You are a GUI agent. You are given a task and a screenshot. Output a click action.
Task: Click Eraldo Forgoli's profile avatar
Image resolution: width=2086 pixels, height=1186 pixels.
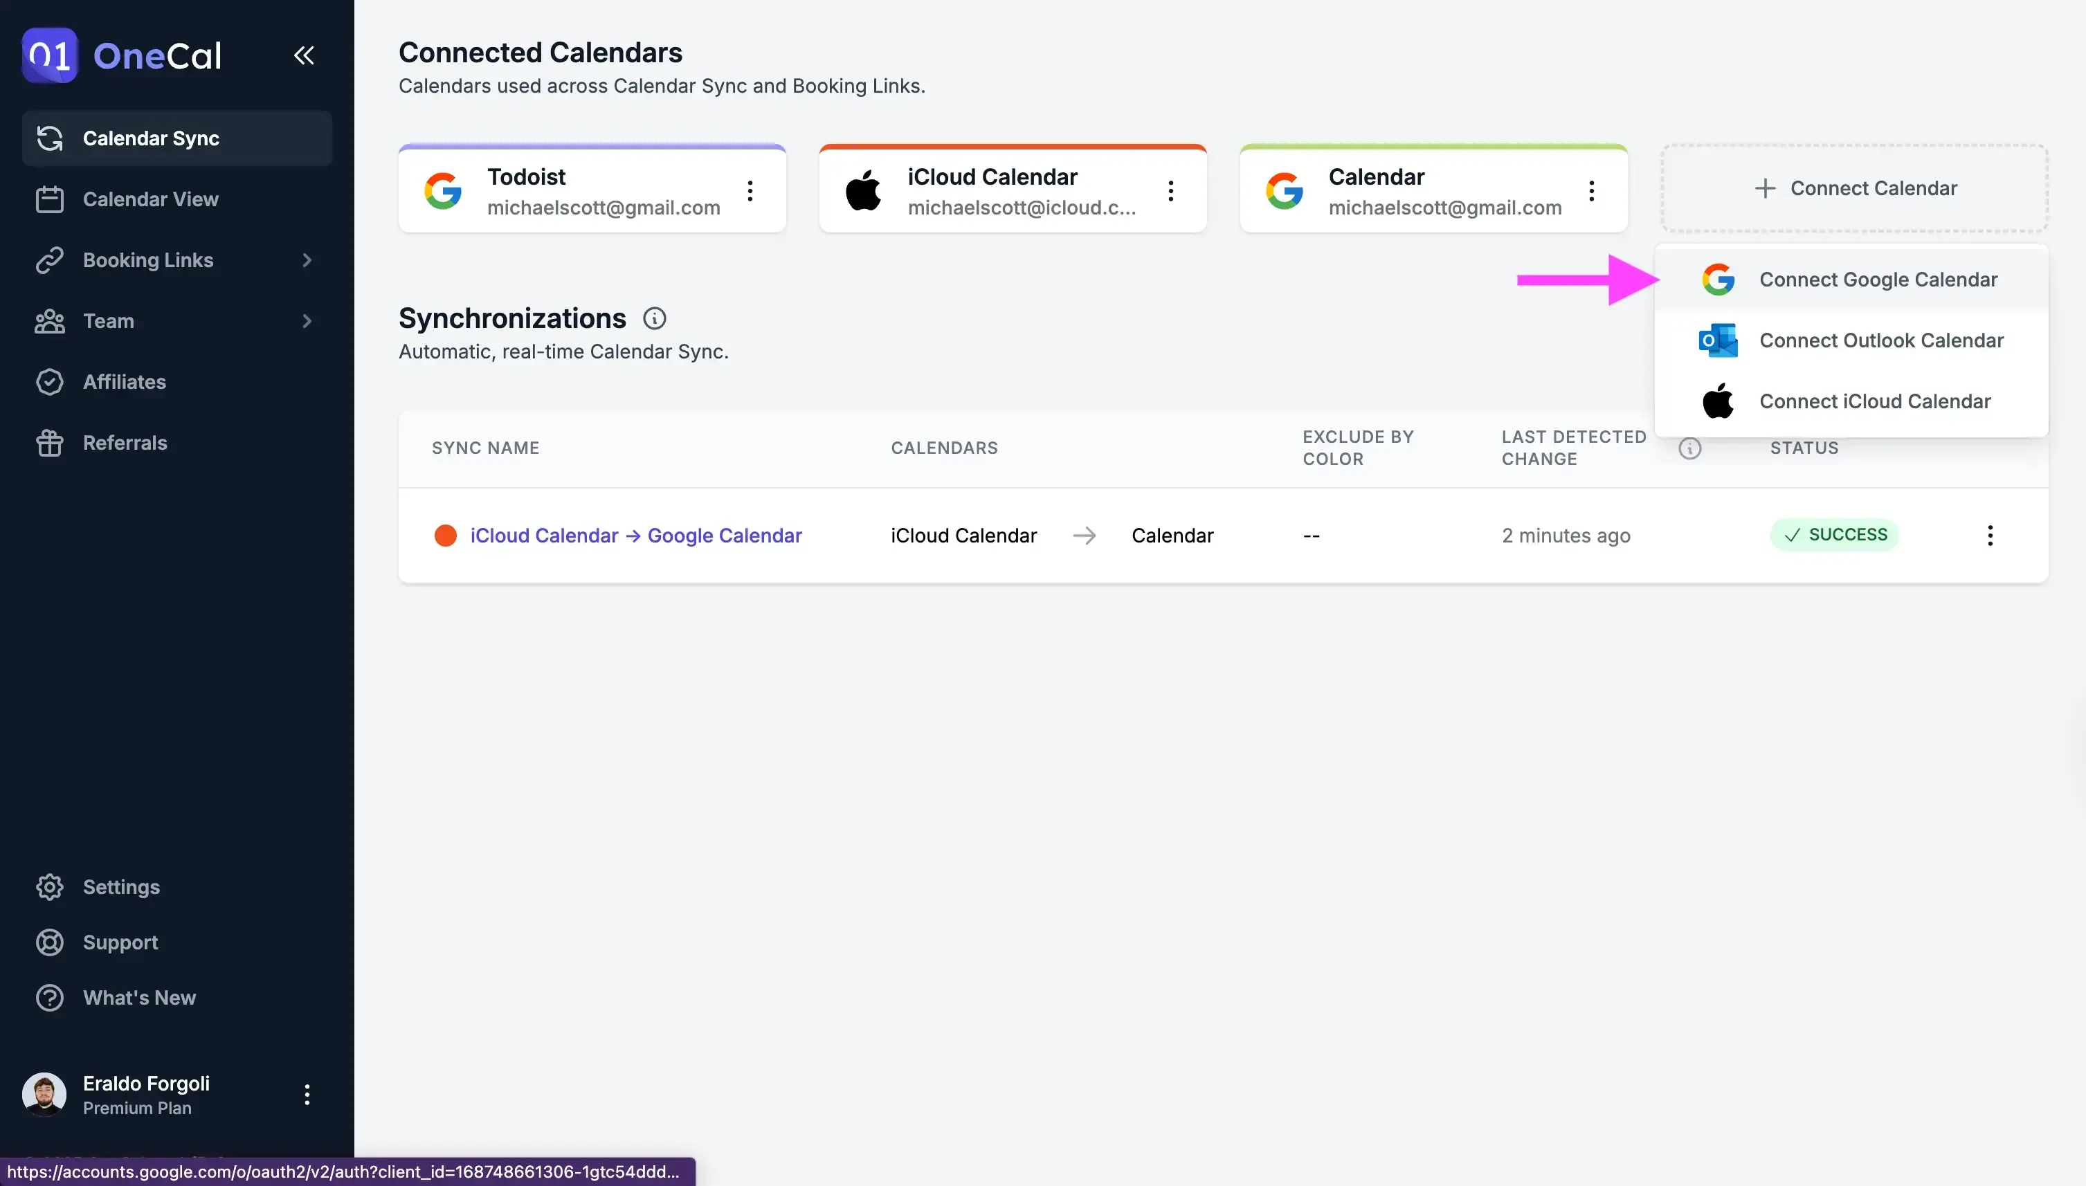(44, 1094)
